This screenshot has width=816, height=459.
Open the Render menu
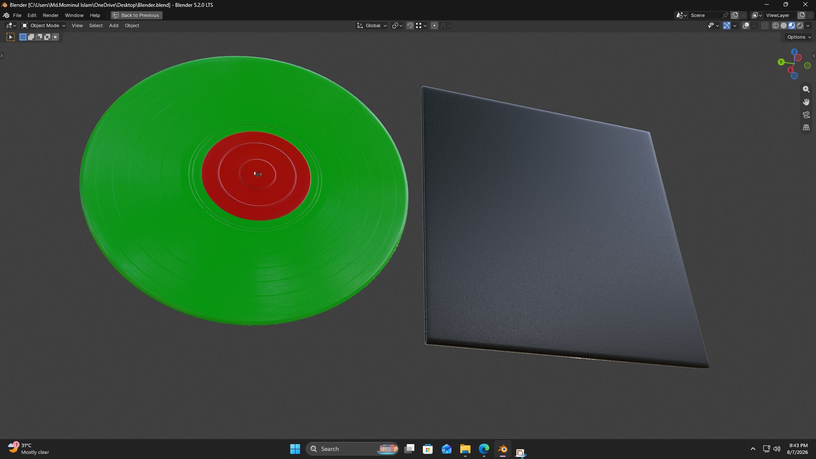[x=51, y=15]
